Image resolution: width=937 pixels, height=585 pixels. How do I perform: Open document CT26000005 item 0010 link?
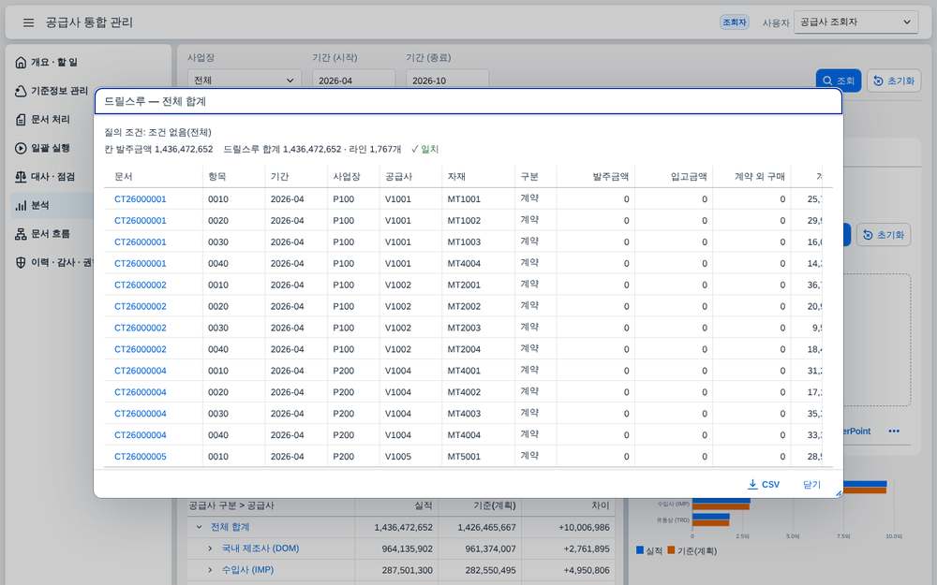(x=141, y=458)
